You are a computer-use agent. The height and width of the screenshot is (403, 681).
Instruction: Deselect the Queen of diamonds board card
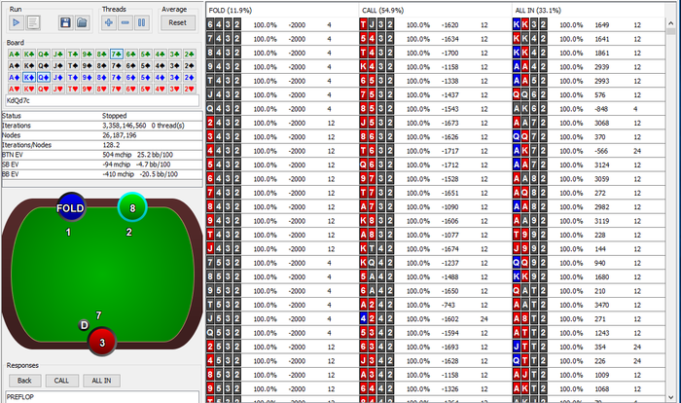point(44,77)
